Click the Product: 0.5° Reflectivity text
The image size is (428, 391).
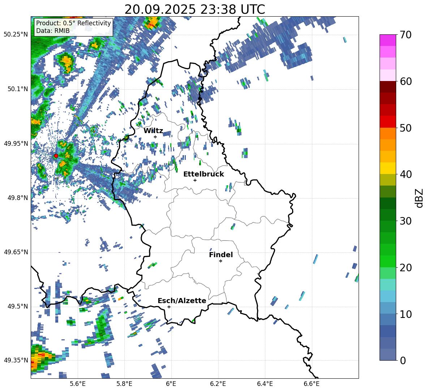click(73, 23)
